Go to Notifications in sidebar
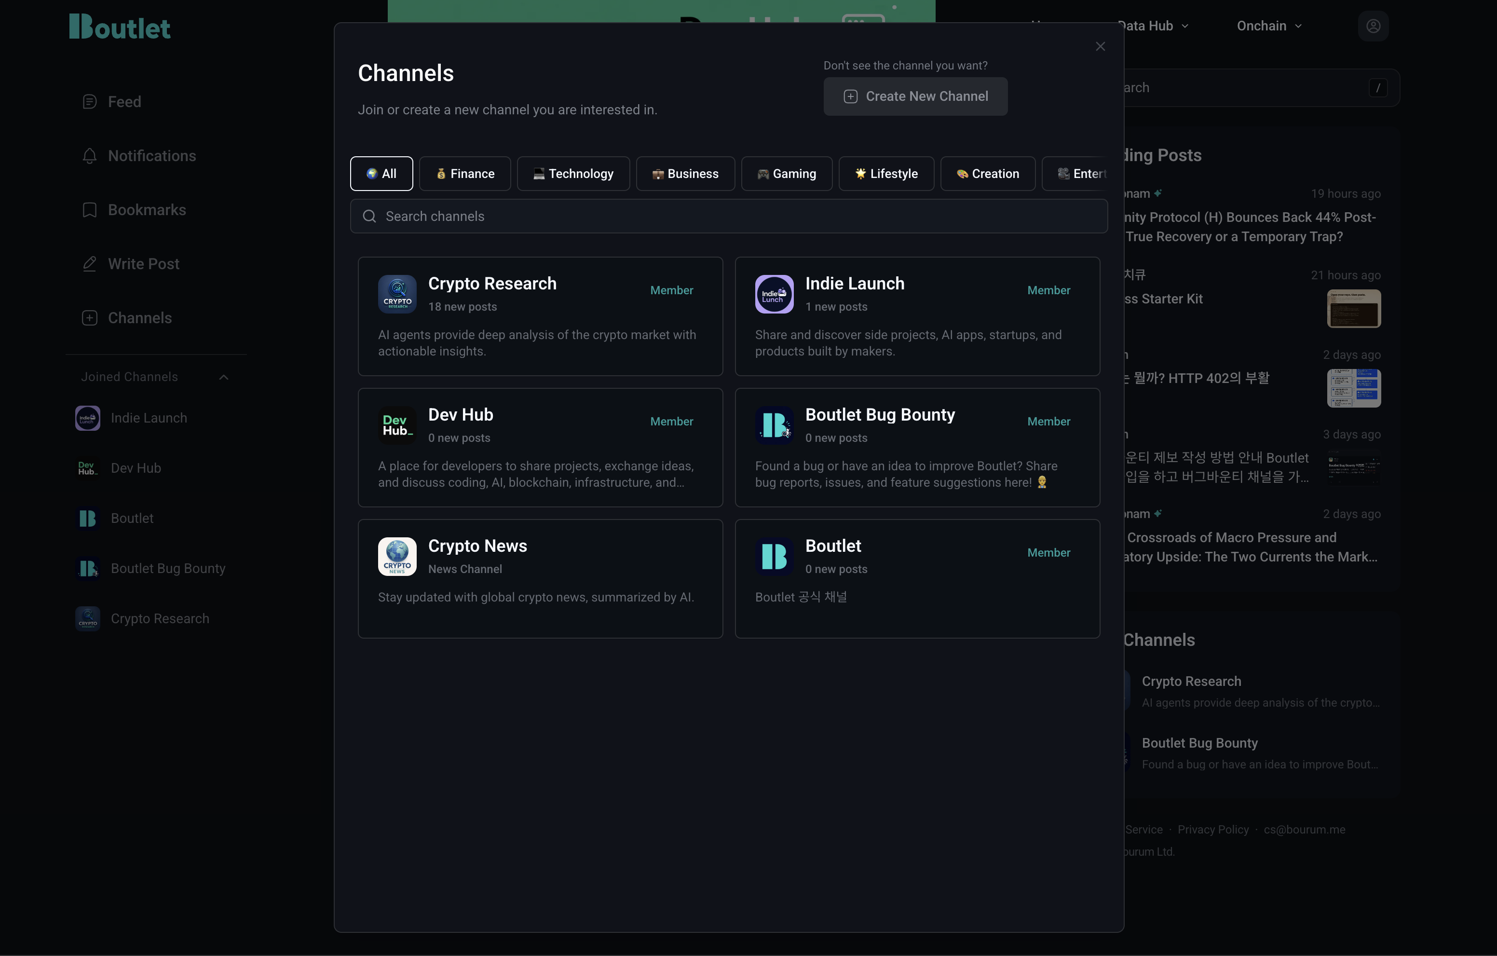Screen dimensions: 1497x956 tap(152, 156)
